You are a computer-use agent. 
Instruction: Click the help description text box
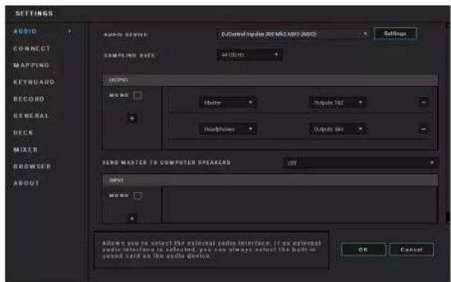point(211,249)
